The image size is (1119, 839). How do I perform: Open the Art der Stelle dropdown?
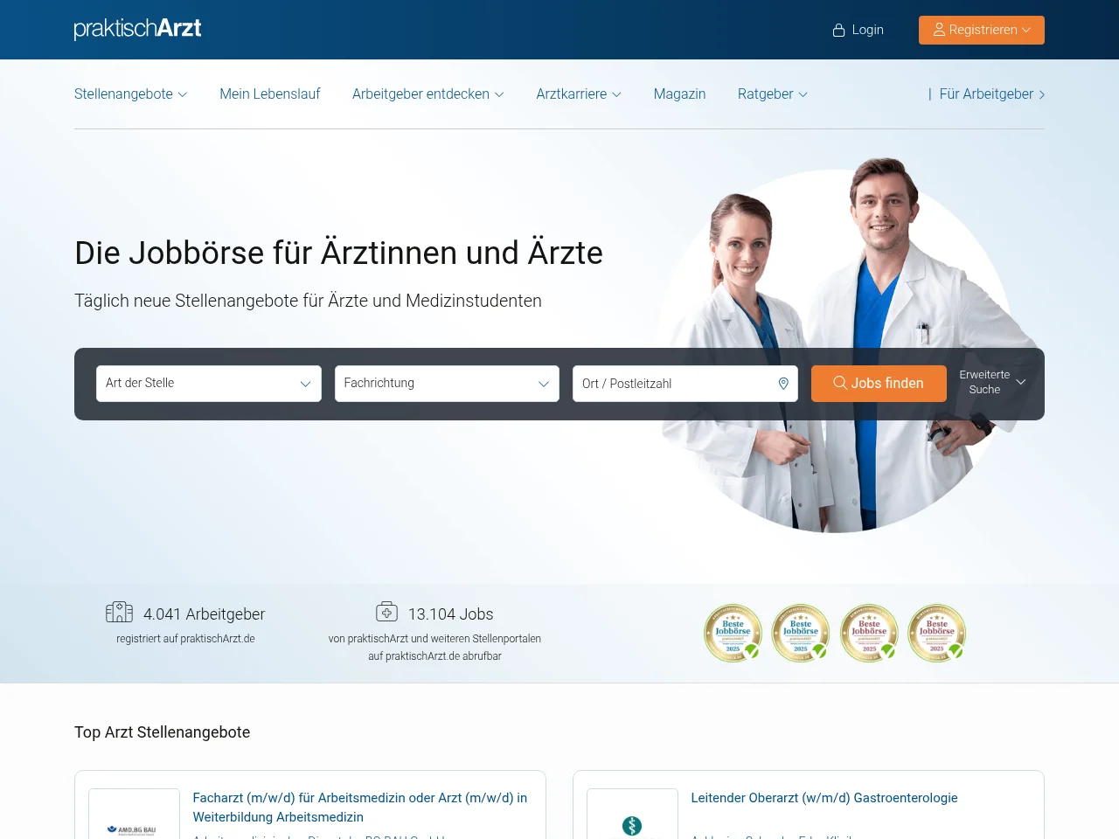click(x=209, y=384)
